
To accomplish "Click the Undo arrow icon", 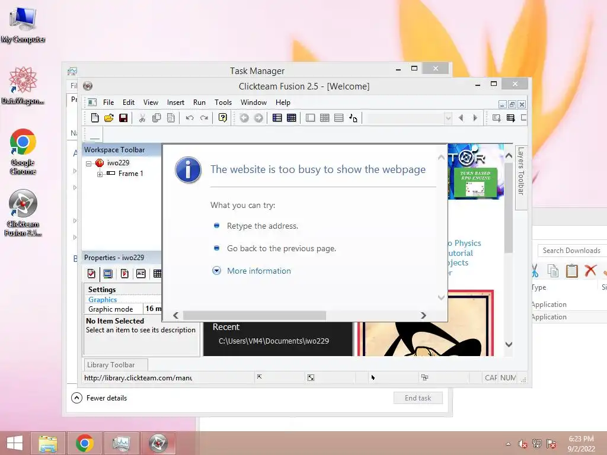I will tap(190, 118).
